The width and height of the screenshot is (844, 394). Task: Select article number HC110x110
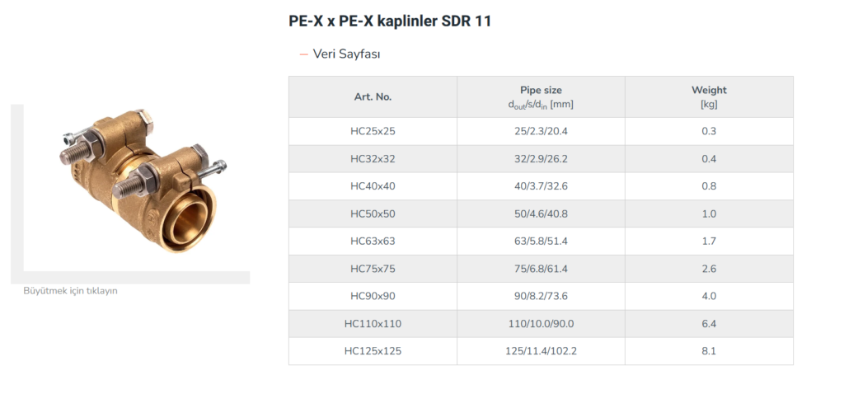(x=373, y=324)
